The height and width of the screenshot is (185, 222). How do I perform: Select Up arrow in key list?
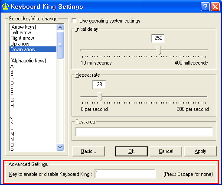point(33,44)
